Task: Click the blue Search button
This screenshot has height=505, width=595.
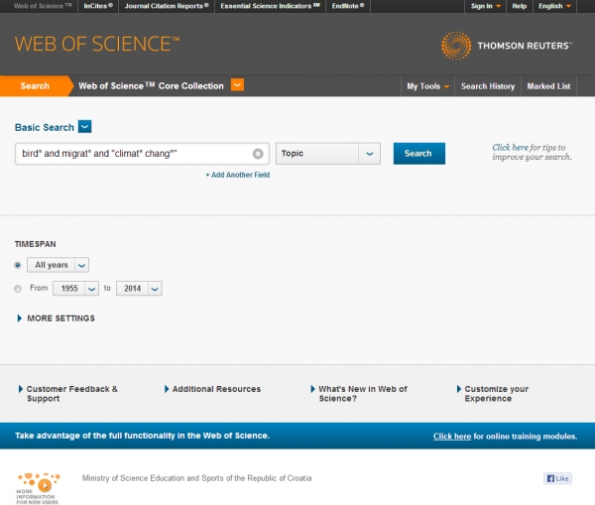Action: (x=418, y=154)
